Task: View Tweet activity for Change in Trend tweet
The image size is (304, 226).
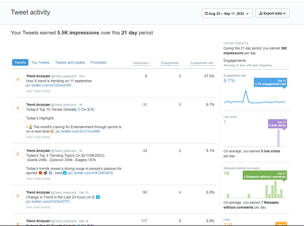Action: pyautogui.click(x=38, y=207)
